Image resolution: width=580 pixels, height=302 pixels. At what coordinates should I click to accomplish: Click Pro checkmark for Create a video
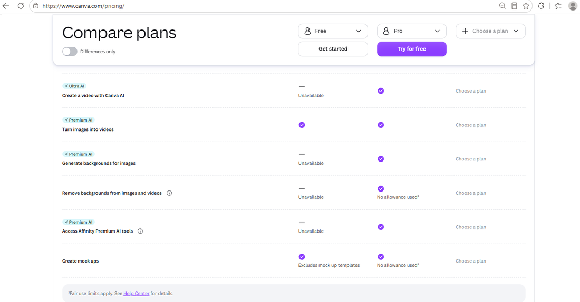381,91
